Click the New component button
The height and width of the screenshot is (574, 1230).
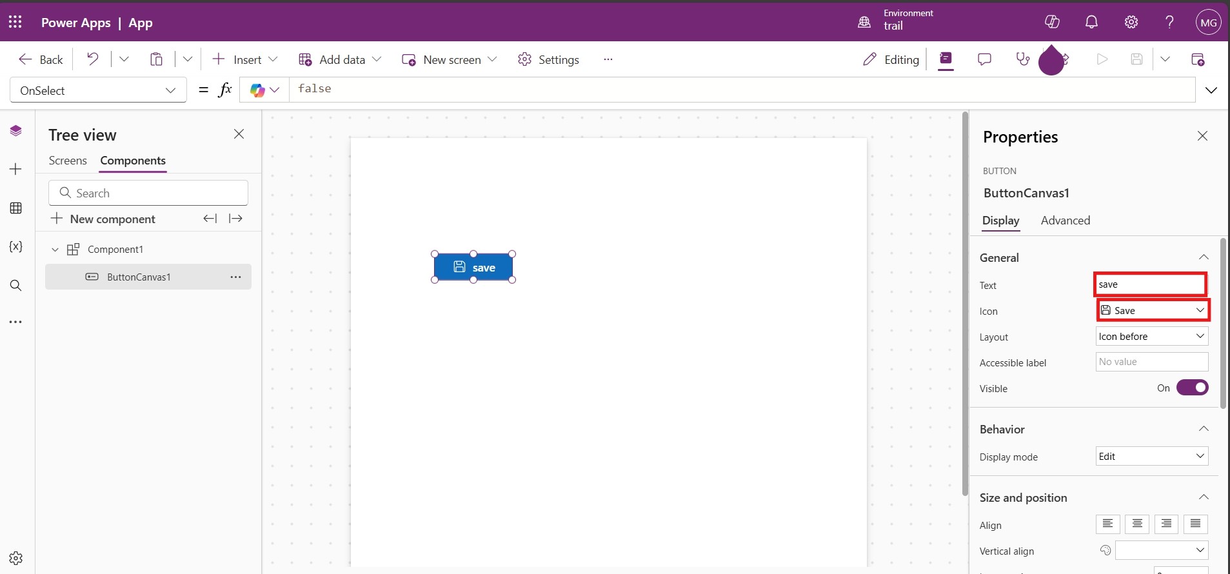pos(103,219)
